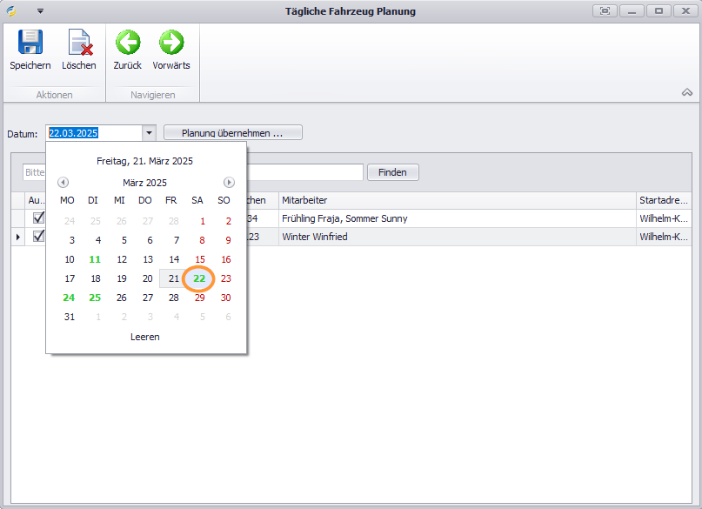Navigate forward with the Vorwärts arrow
The width and height of the screenshot is (702, 509).
click(171, 44)
